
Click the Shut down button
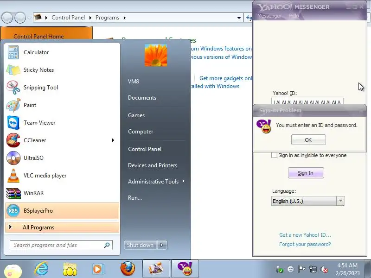[141, 245]
